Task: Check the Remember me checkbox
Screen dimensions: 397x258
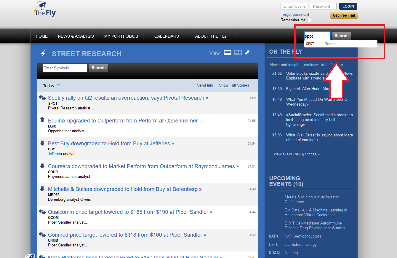Action: [309, 20]
